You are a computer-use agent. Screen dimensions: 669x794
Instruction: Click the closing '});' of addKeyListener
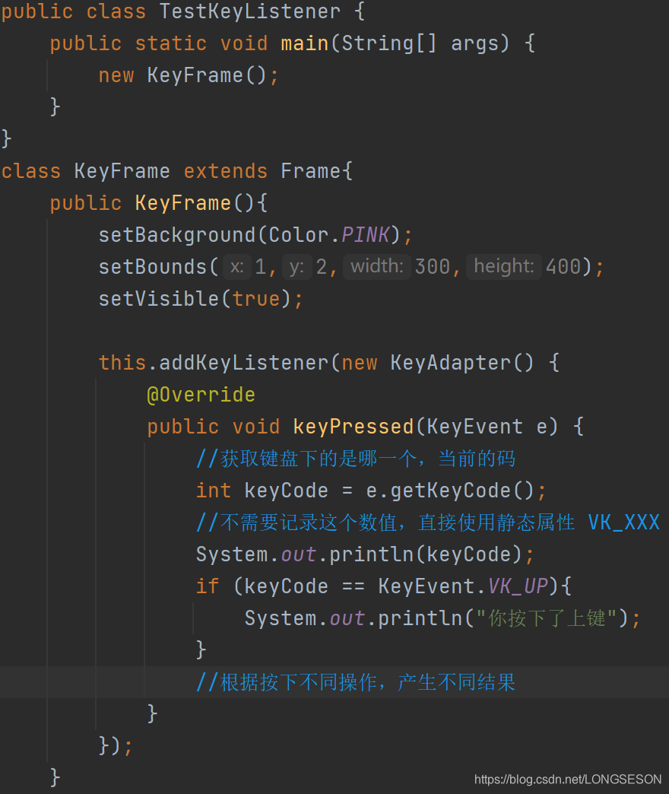(x=116, y=746)
